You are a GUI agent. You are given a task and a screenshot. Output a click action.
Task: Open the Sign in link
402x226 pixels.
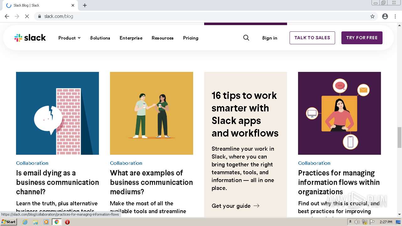tap(269, 38)
